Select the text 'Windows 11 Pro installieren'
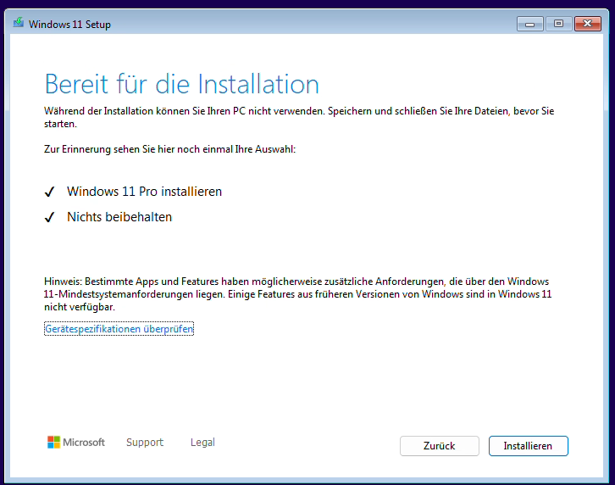Viewport: 615px width, 485px height. (144, 192)
